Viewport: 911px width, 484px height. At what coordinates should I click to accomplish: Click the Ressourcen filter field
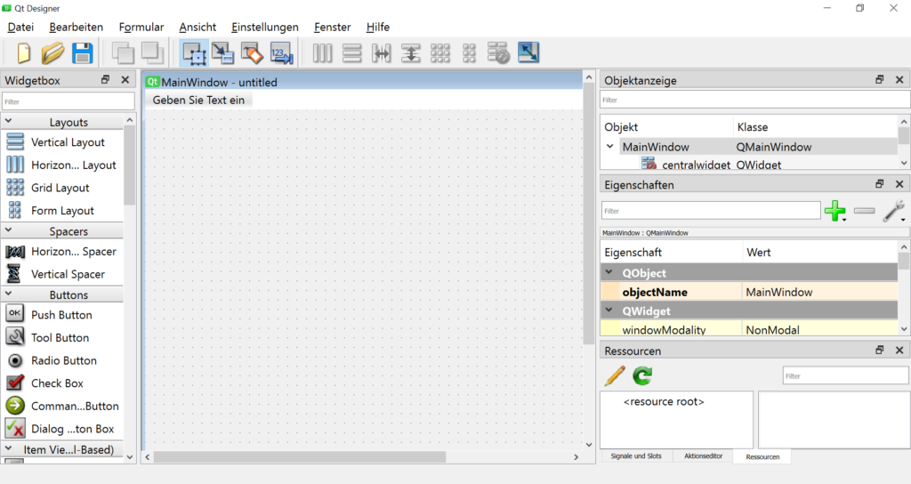845,376
